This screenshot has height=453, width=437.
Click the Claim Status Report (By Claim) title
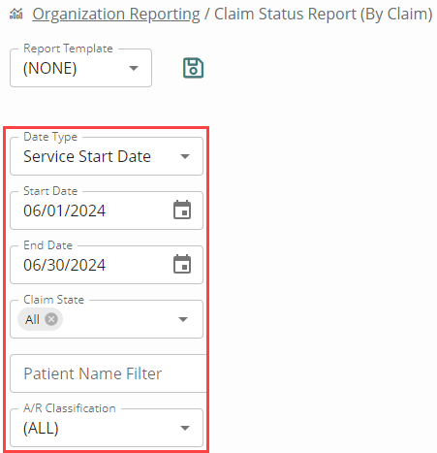pyautogui.click(x=324, y=15)
